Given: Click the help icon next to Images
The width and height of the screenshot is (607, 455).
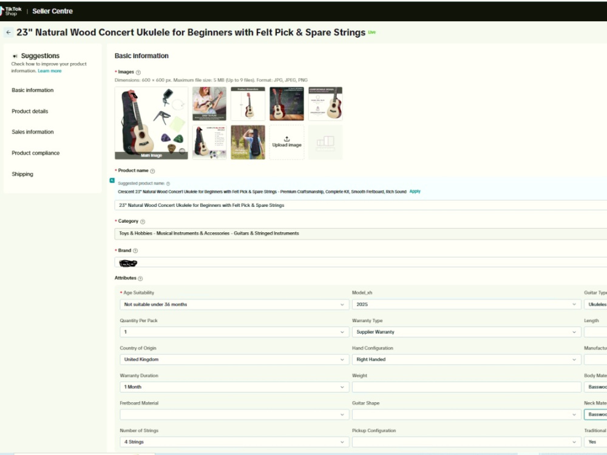Looking at the screenshot, I should pos(138,72).
